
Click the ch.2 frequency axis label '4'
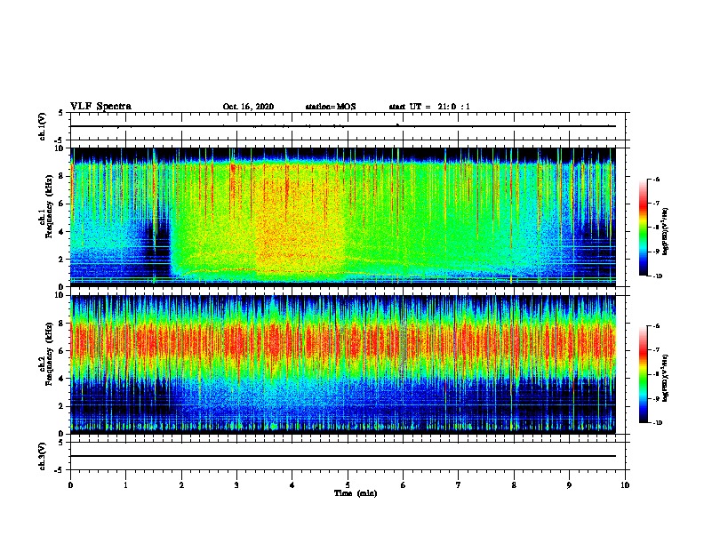point(61,379)
